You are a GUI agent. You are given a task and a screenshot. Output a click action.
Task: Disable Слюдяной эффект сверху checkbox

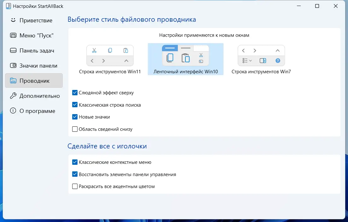tap(75, 92)
